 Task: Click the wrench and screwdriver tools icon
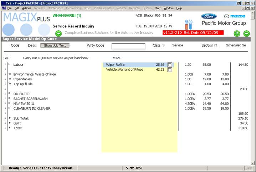pyautogui.click(x=188, y=25)
